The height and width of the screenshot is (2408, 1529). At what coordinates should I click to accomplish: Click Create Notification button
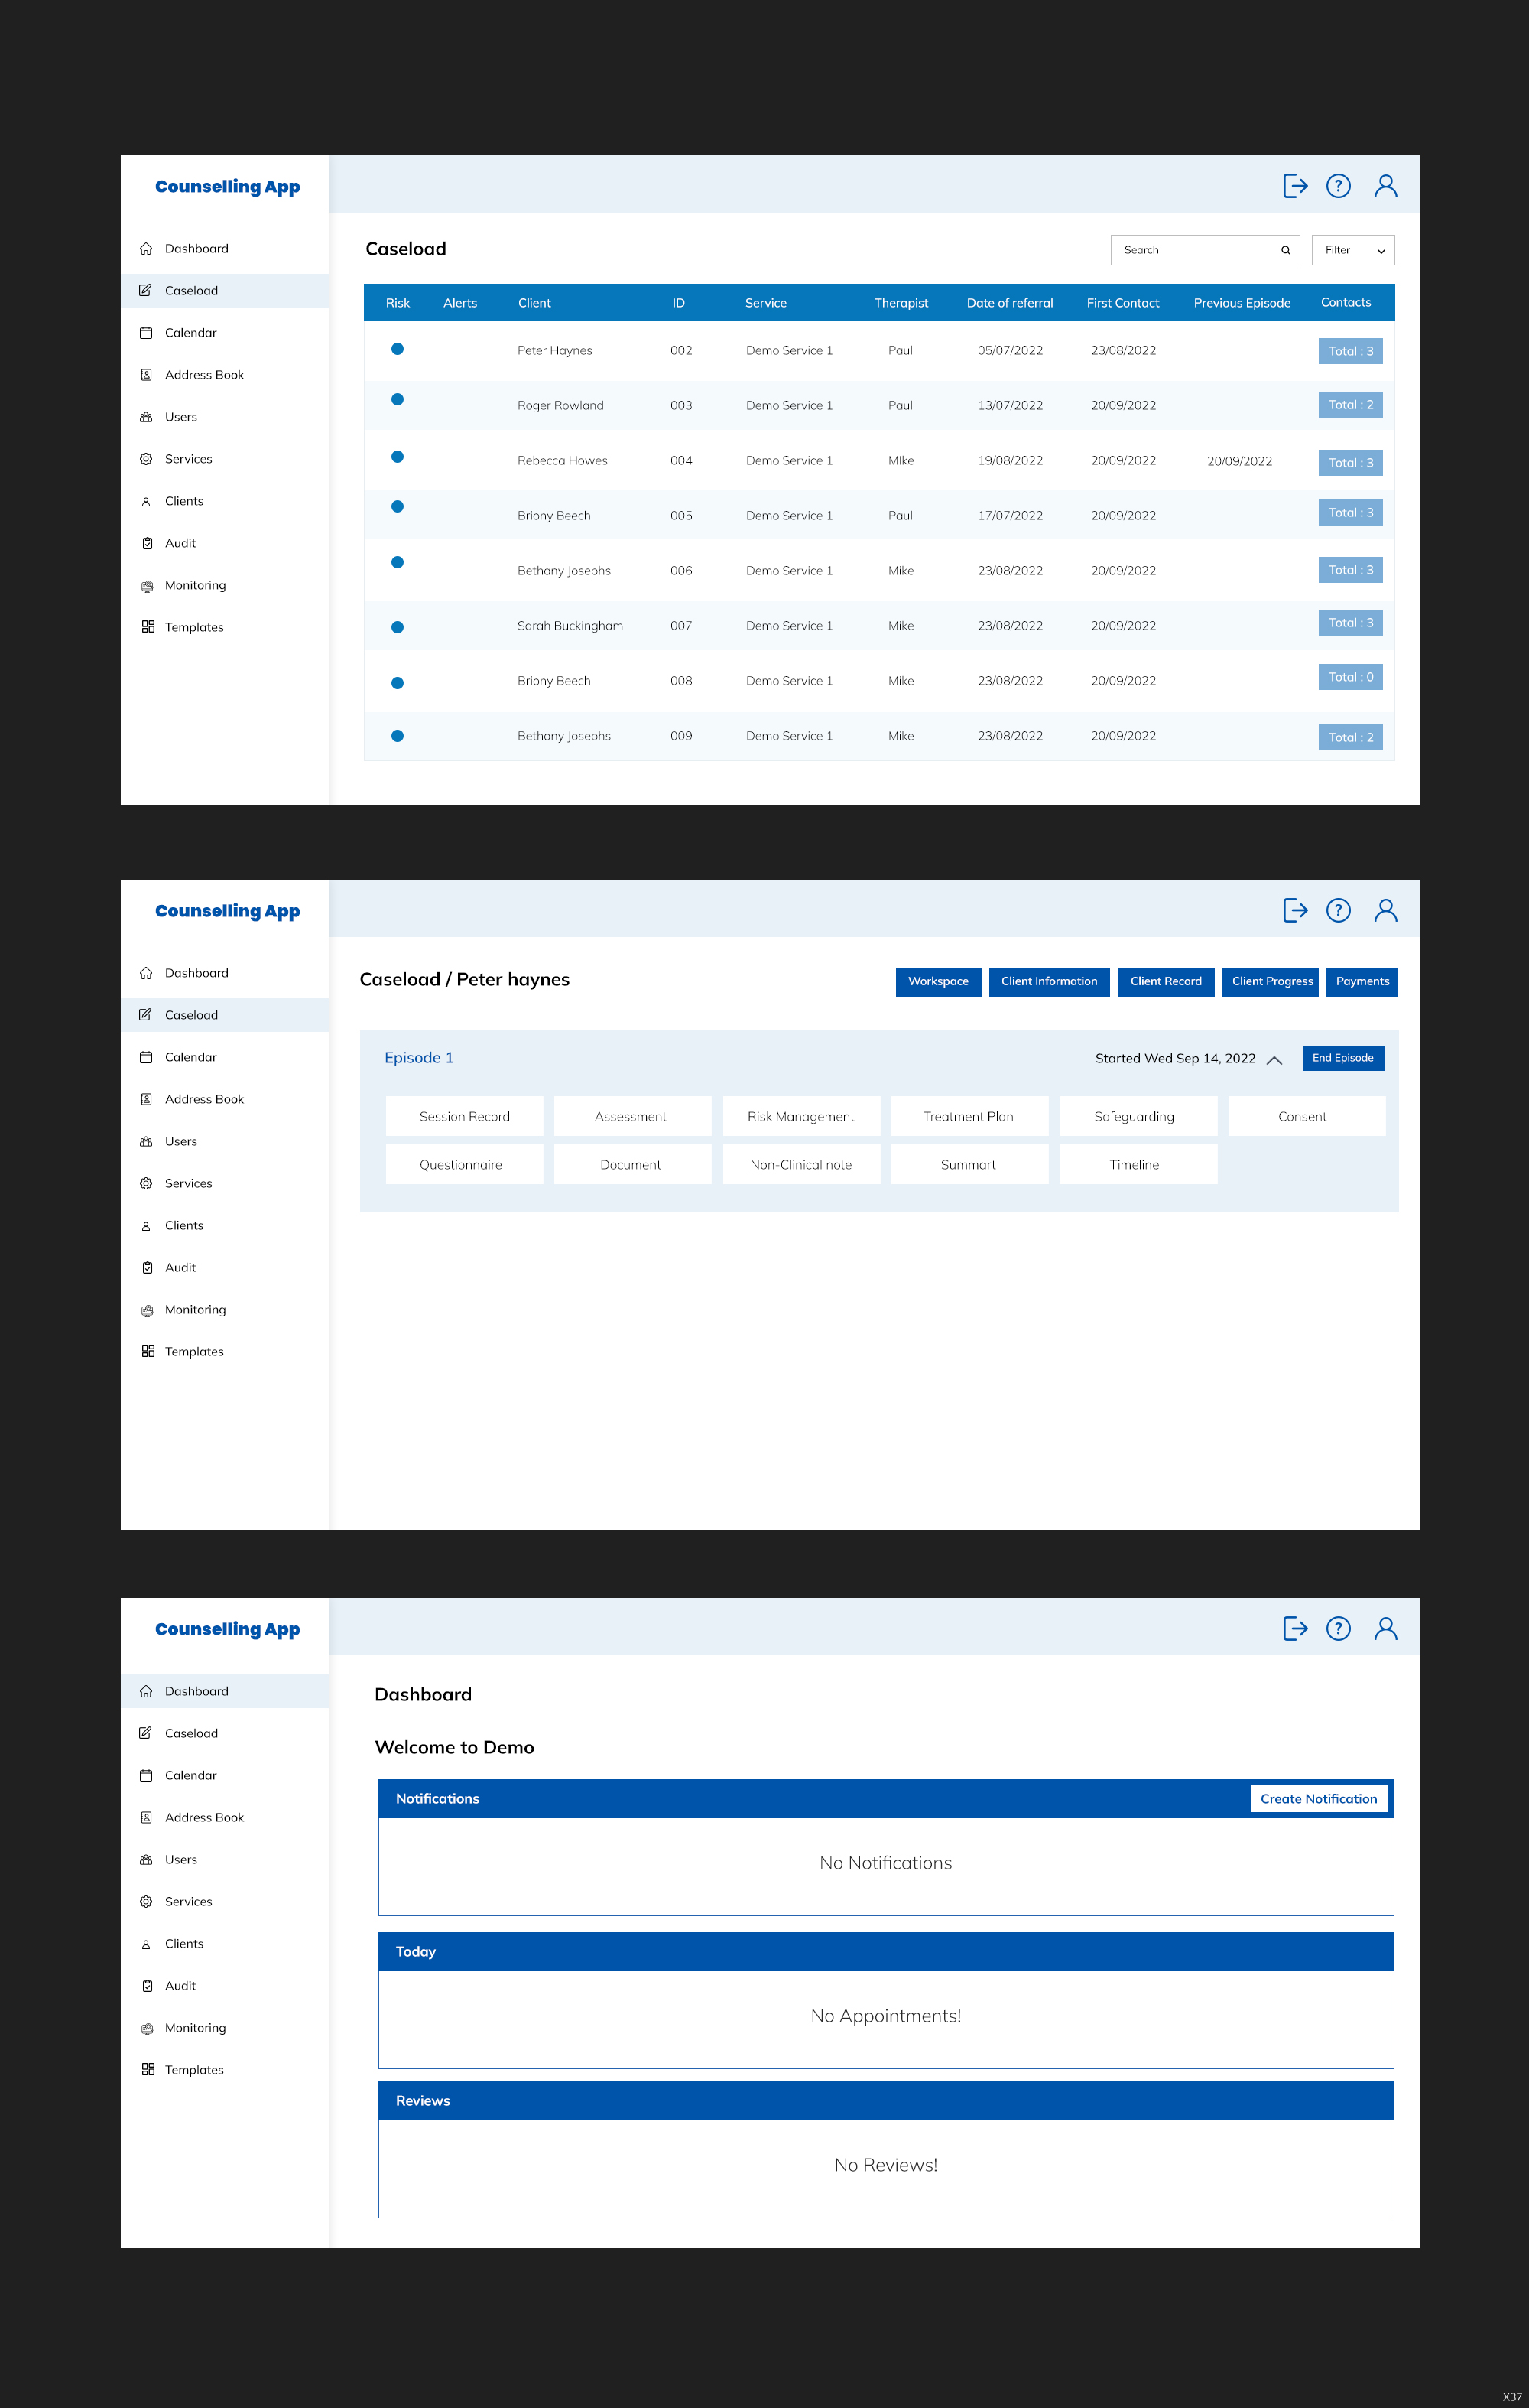(1317, 1798)
